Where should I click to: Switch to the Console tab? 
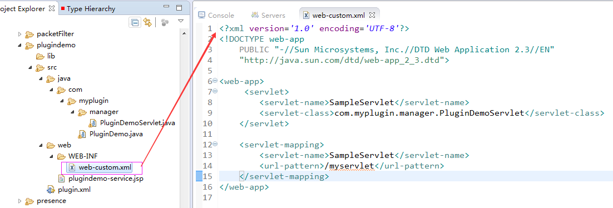click(216, 15)
